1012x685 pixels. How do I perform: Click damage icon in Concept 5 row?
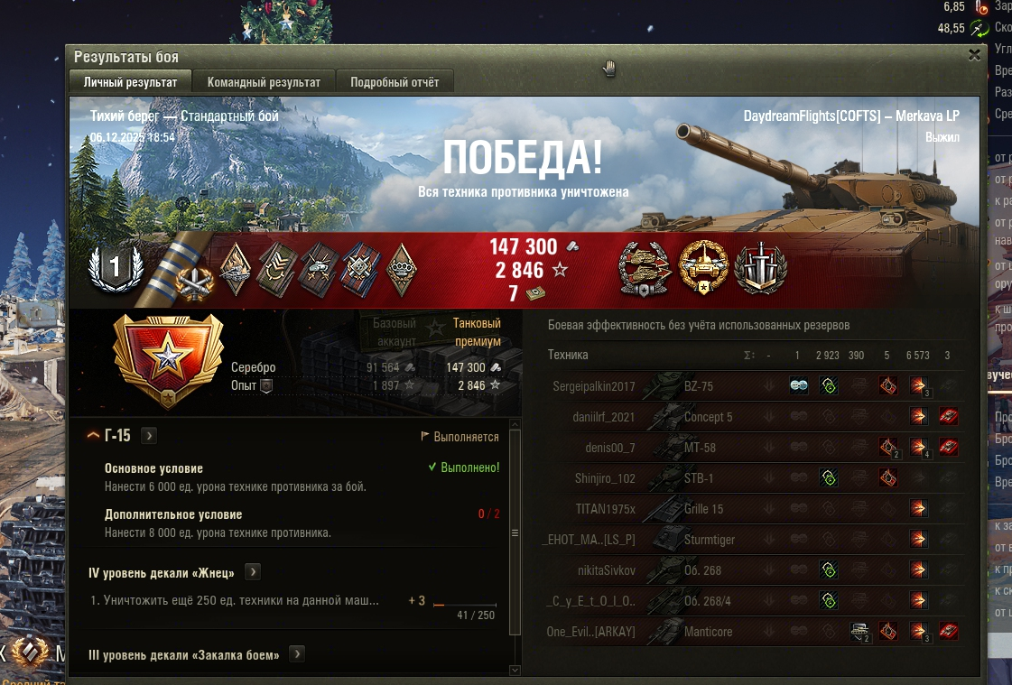coord(918,416)
